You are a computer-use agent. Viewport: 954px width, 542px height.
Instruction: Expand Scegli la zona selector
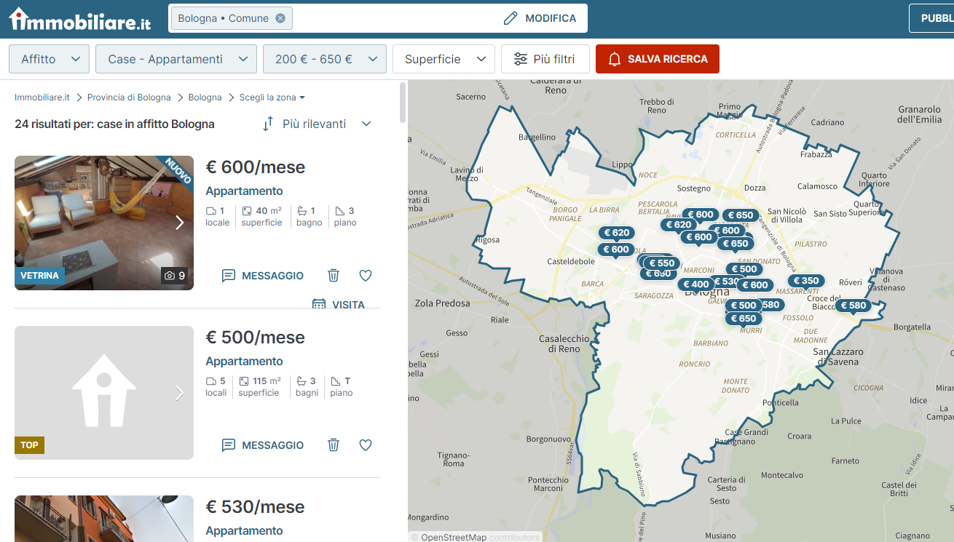coord(272,97)
